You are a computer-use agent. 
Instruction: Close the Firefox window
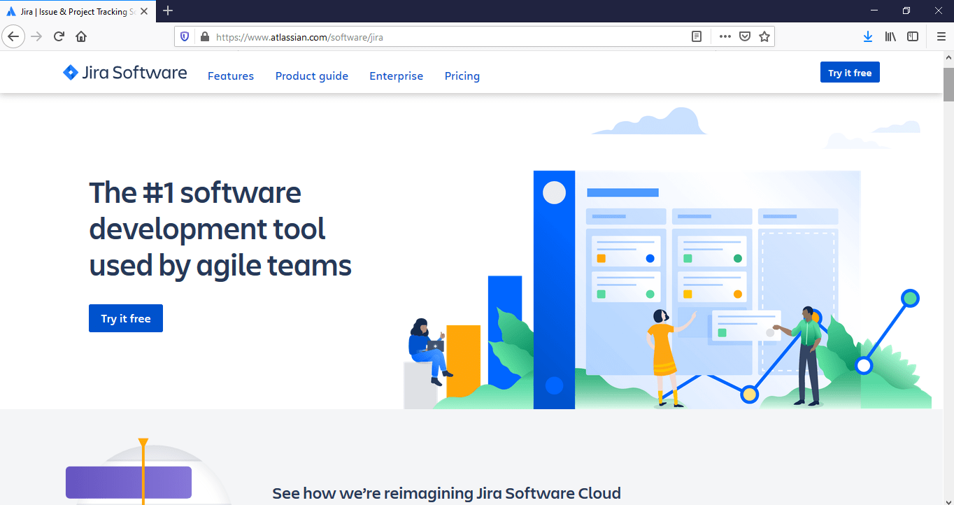coord(939,10)
